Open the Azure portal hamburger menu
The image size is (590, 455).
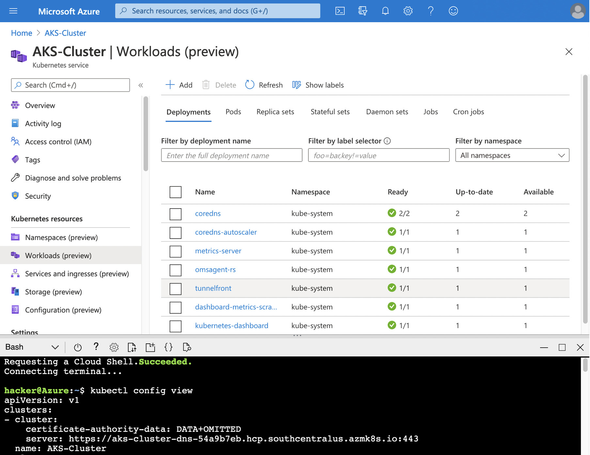click(x=13, y=11)
